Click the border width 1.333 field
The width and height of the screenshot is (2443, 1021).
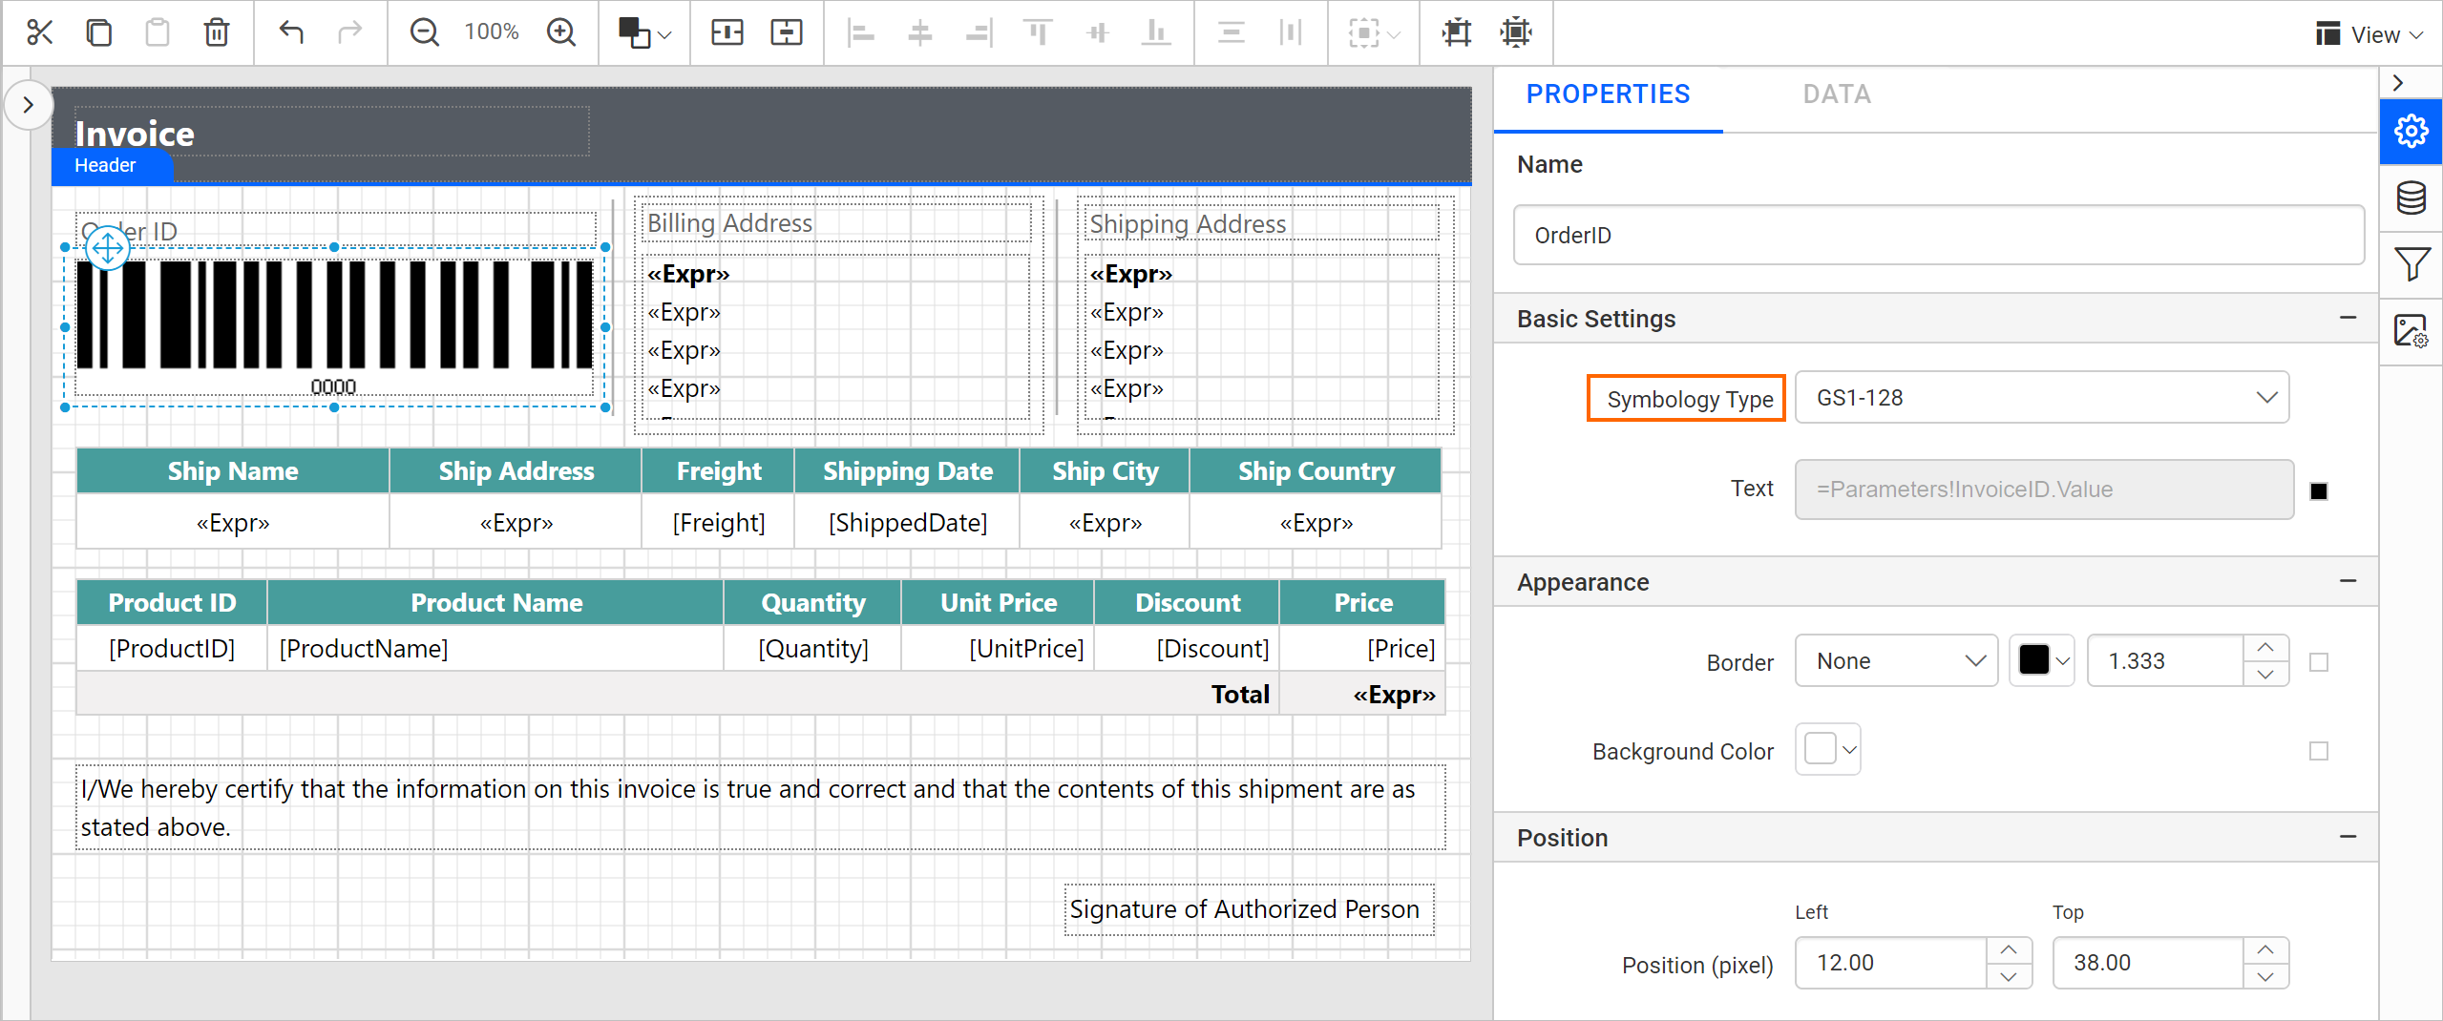click(x=2165, y=660)
